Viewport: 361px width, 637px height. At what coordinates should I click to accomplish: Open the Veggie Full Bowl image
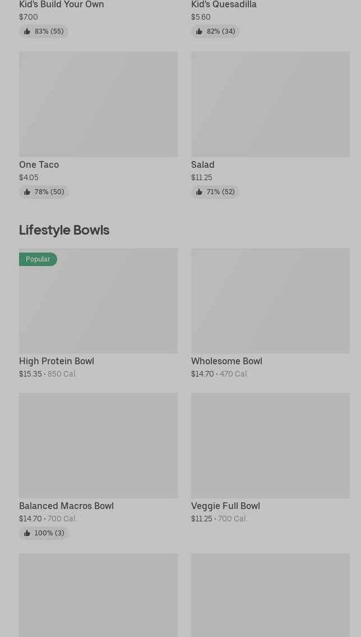(271, 445)
